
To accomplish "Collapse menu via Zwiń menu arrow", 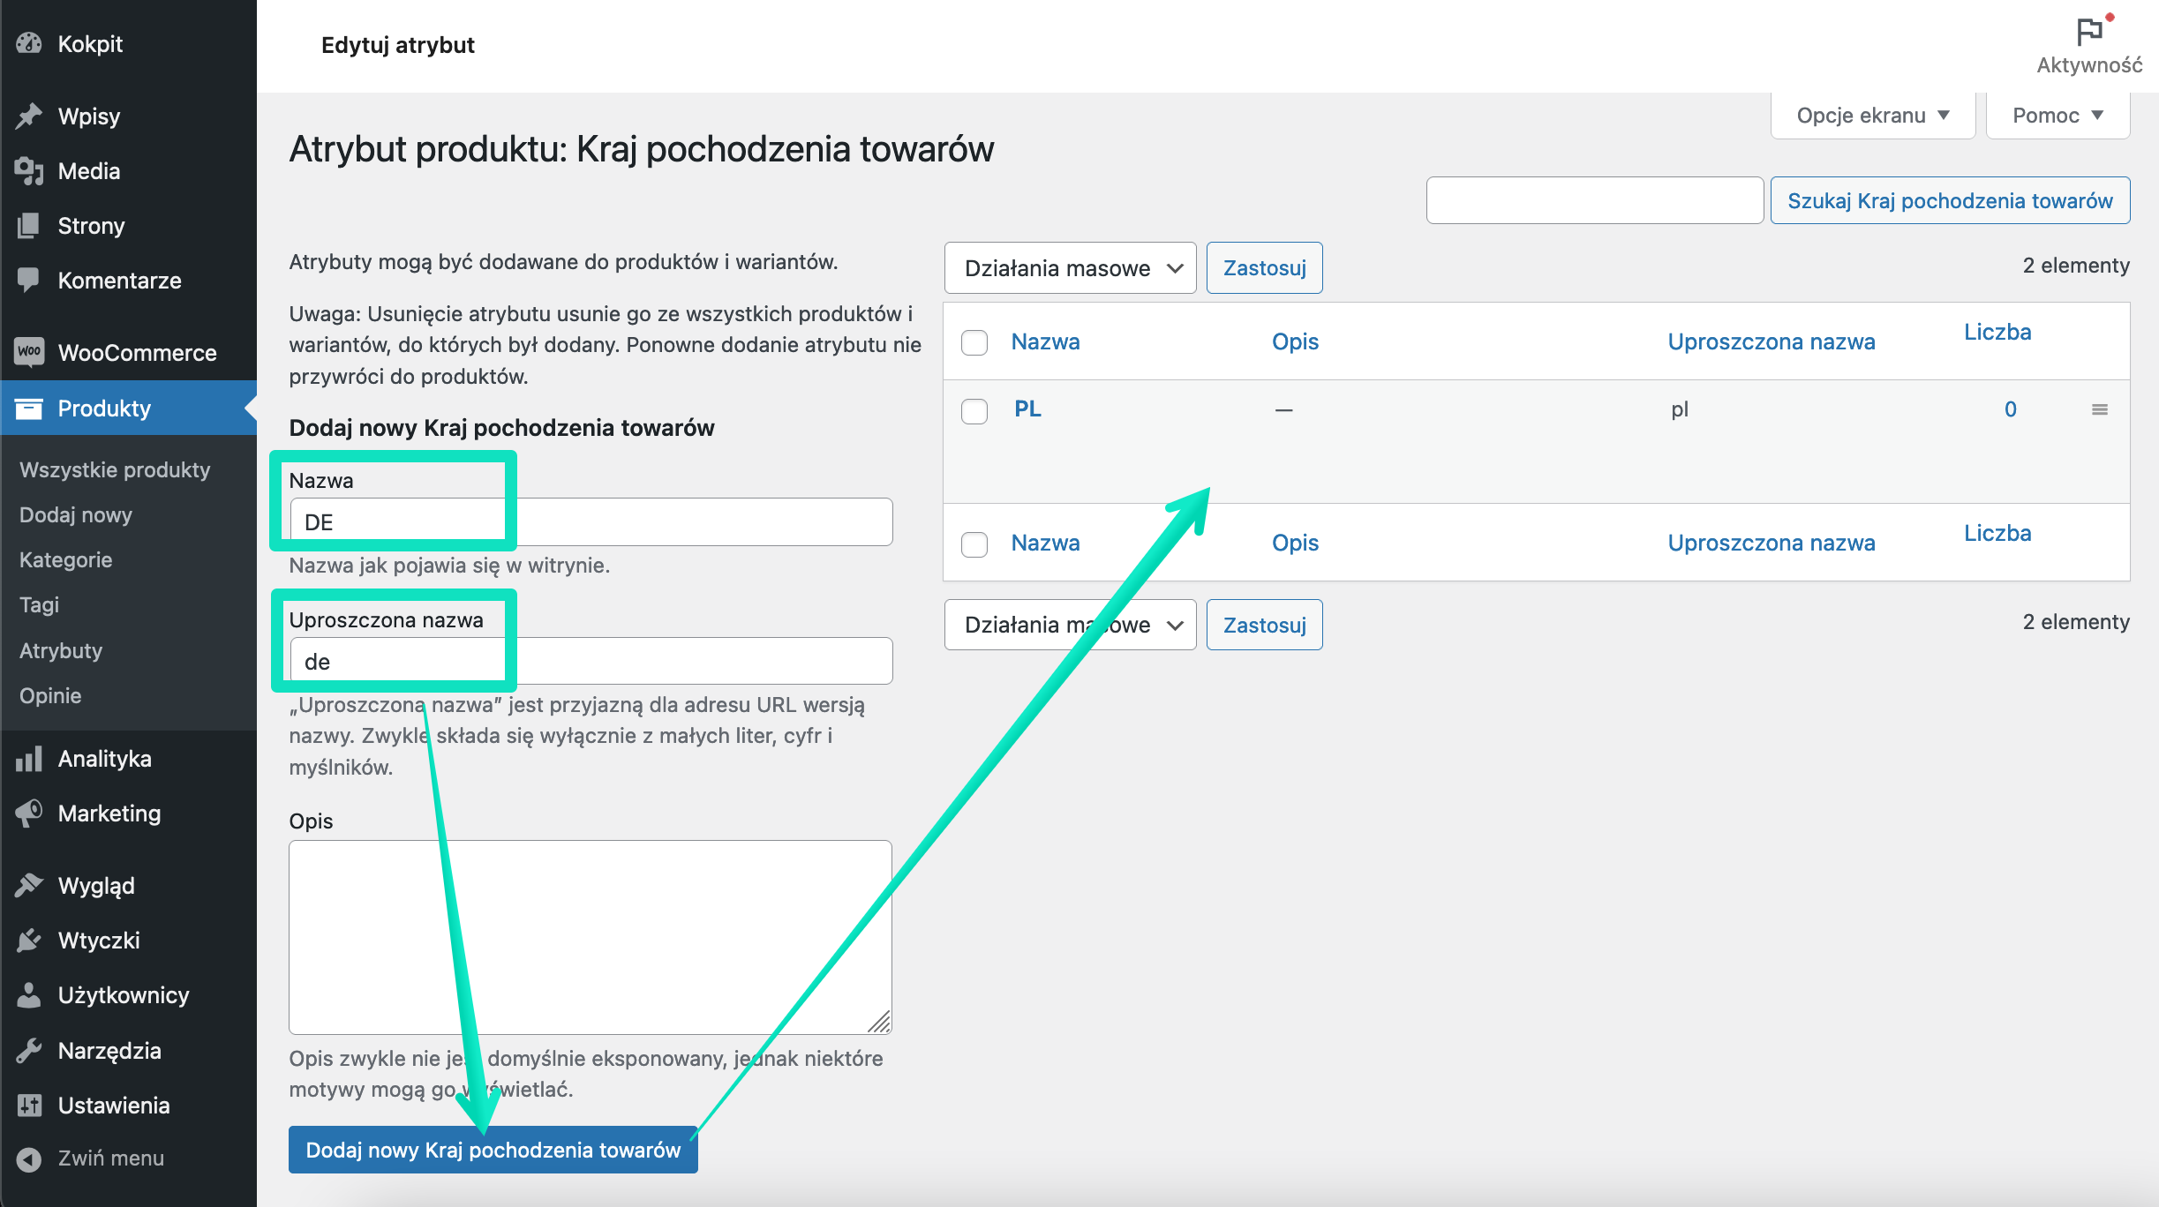I will [29, 1158].
